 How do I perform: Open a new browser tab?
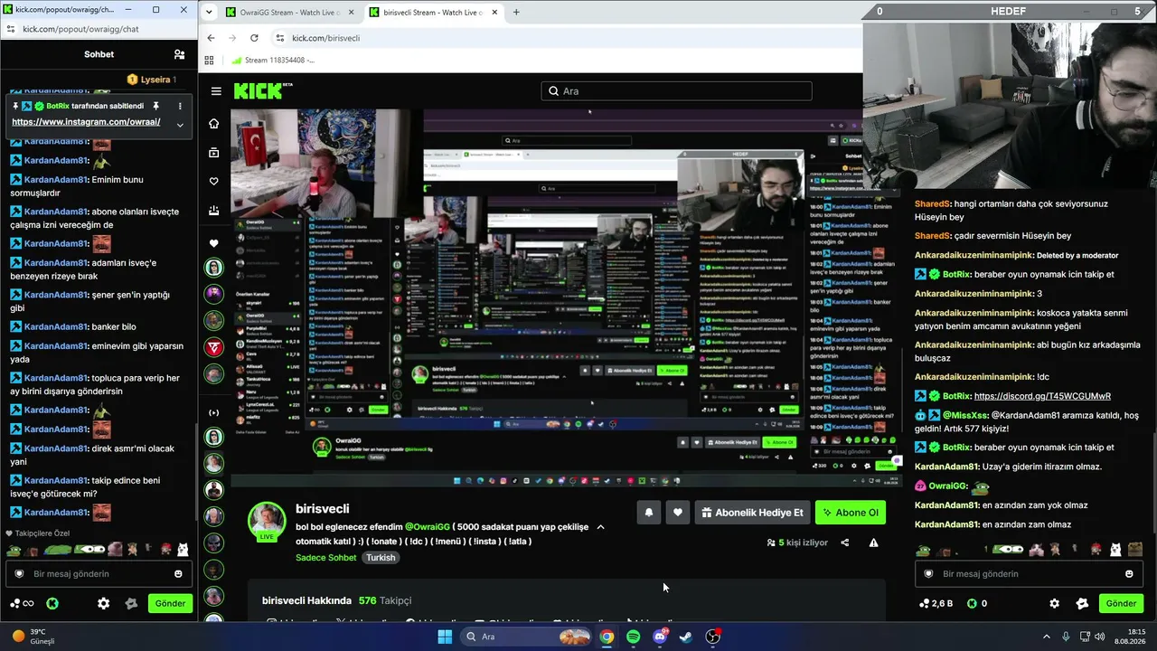click(516, 13)
